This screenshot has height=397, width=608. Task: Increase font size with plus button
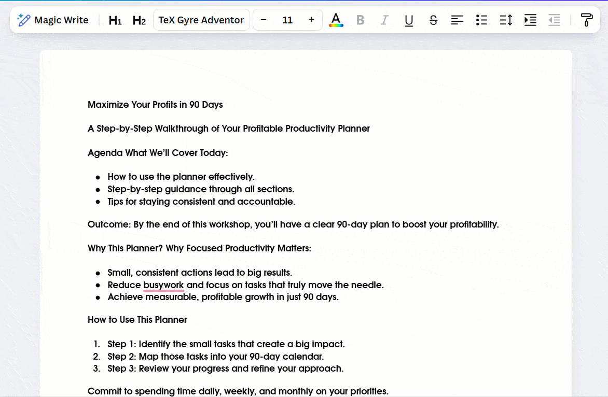point(311,20)
